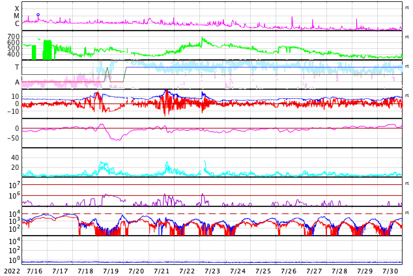413x276 pixels.
Task: Select the 7/25 date label
Action: [x=263, y=271]
